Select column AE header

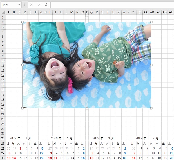pos(171,12)
